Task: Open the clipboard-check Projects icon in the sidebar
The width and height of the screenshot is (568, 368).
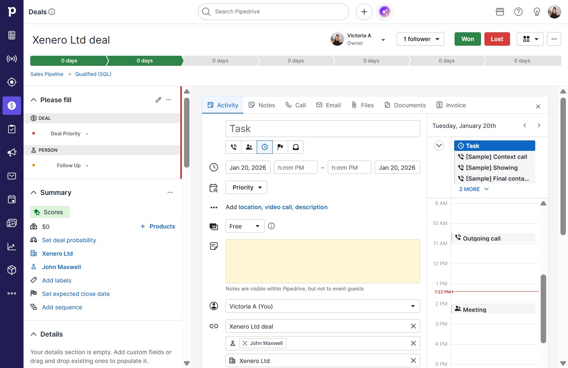Action: (x=12, y=129)
